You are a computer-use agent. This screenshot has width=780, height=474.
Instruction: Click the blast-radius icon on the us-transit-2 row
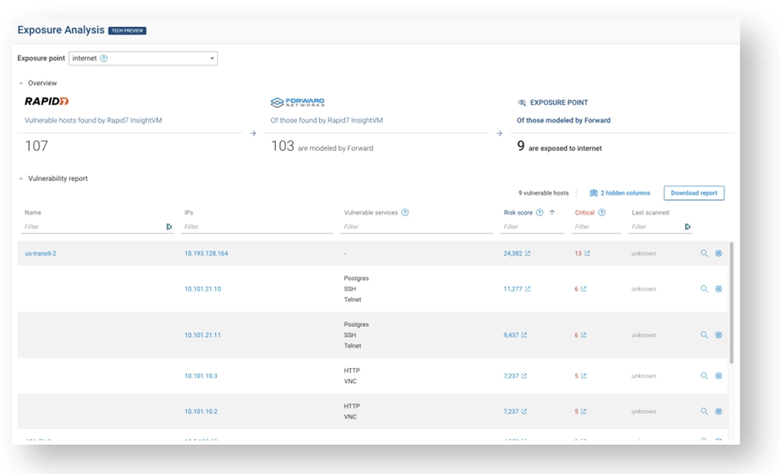pos(717,253)
